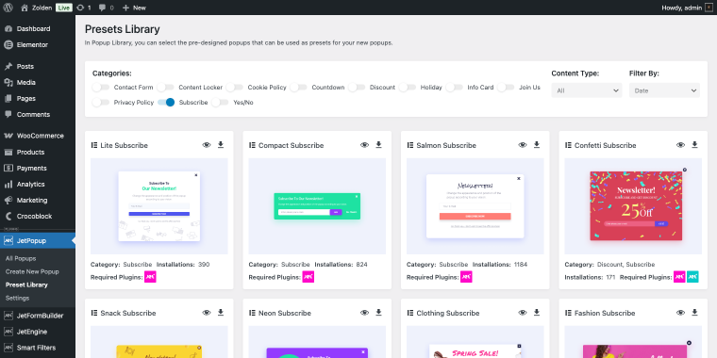Toggle the Info Card category

pyautogui.click(x=455, y=88)
